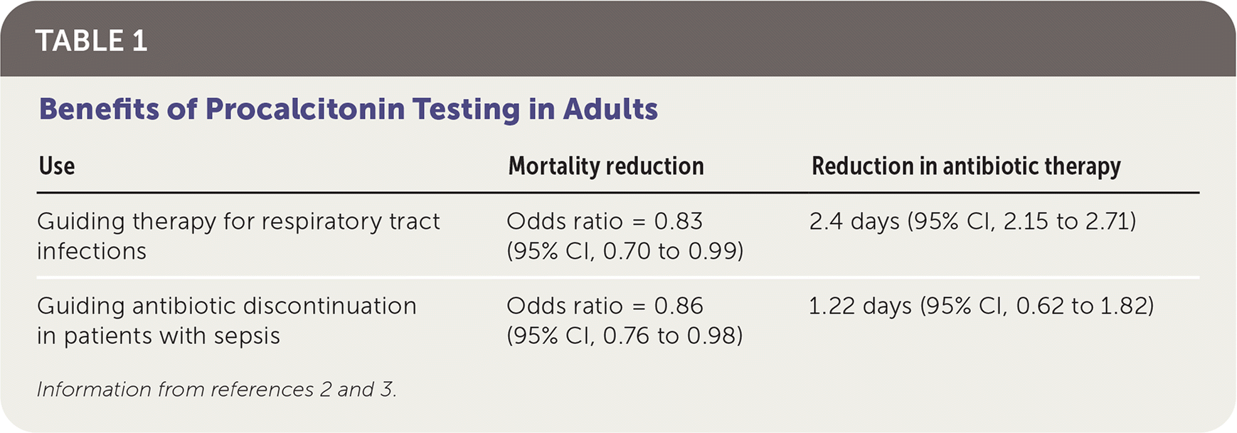Click "Guiding antibiotic discontinuation" row label

[226, 306]
